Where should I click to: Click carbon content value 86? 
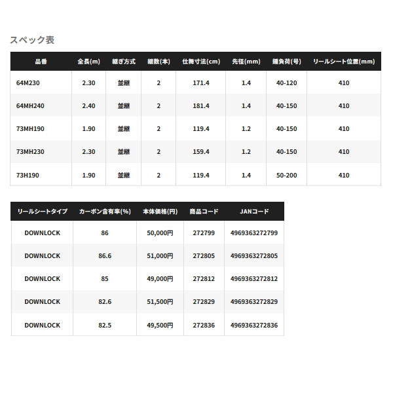point(105,233)
